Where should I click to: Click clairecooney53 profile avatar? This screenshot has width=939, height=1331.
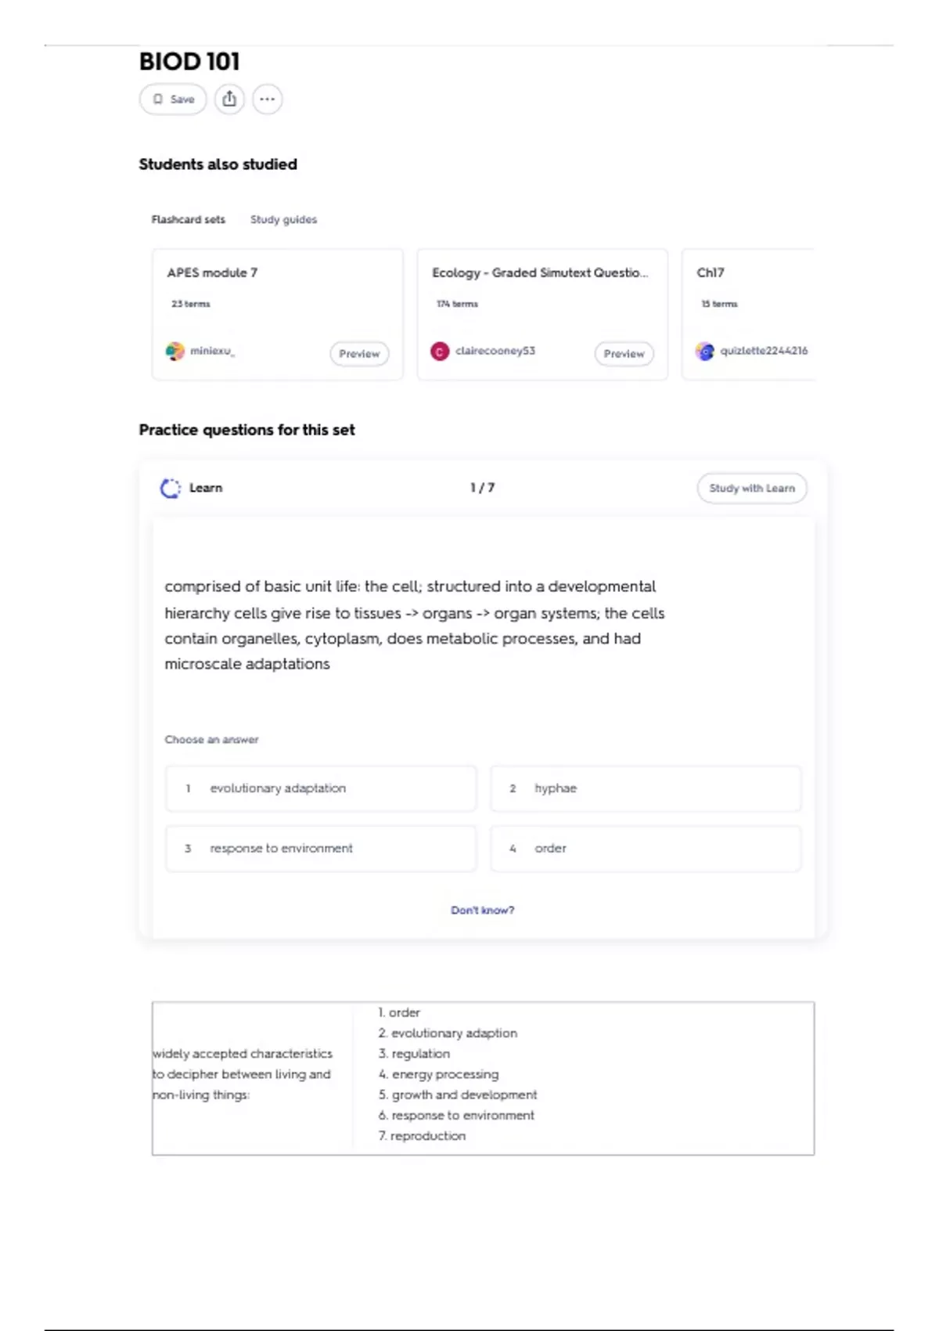click(440, 352)
